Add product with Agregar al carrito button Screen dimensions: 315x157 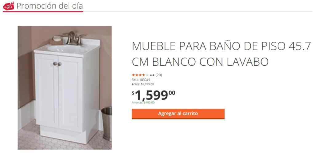point(178,114)
